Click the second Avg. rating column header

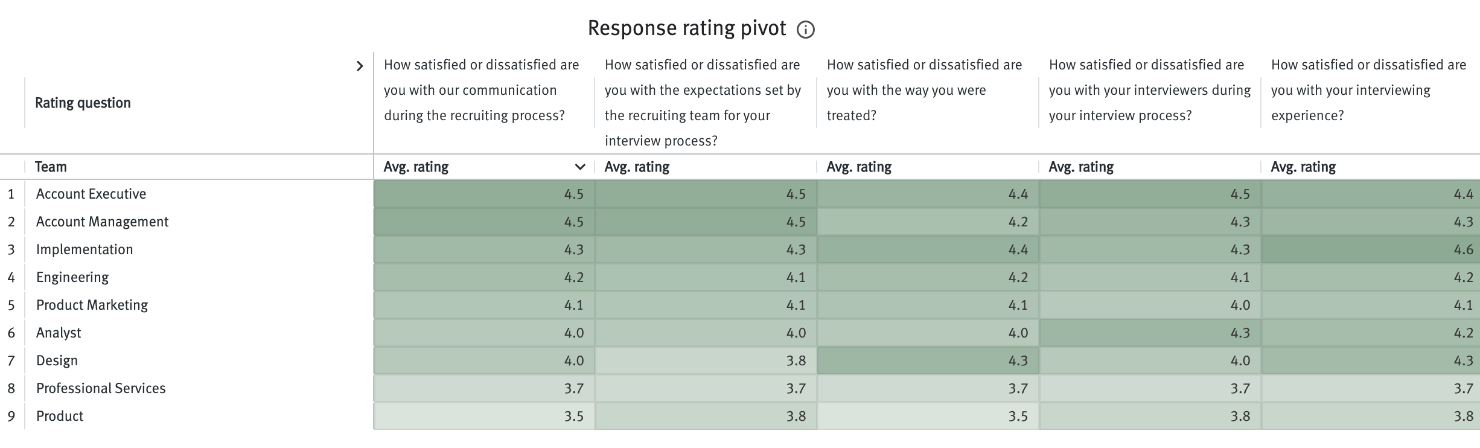pyautogui.click(x=637, y=167)
